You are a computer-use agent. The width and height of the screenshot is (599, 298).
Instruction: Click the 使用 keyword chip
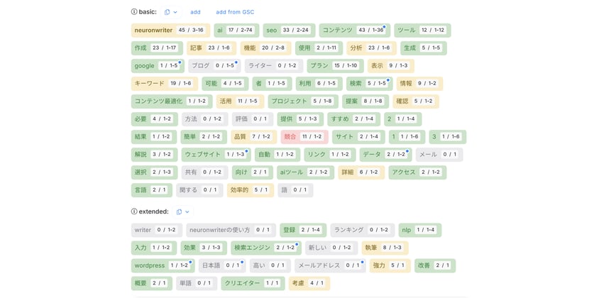pos(319,48)
